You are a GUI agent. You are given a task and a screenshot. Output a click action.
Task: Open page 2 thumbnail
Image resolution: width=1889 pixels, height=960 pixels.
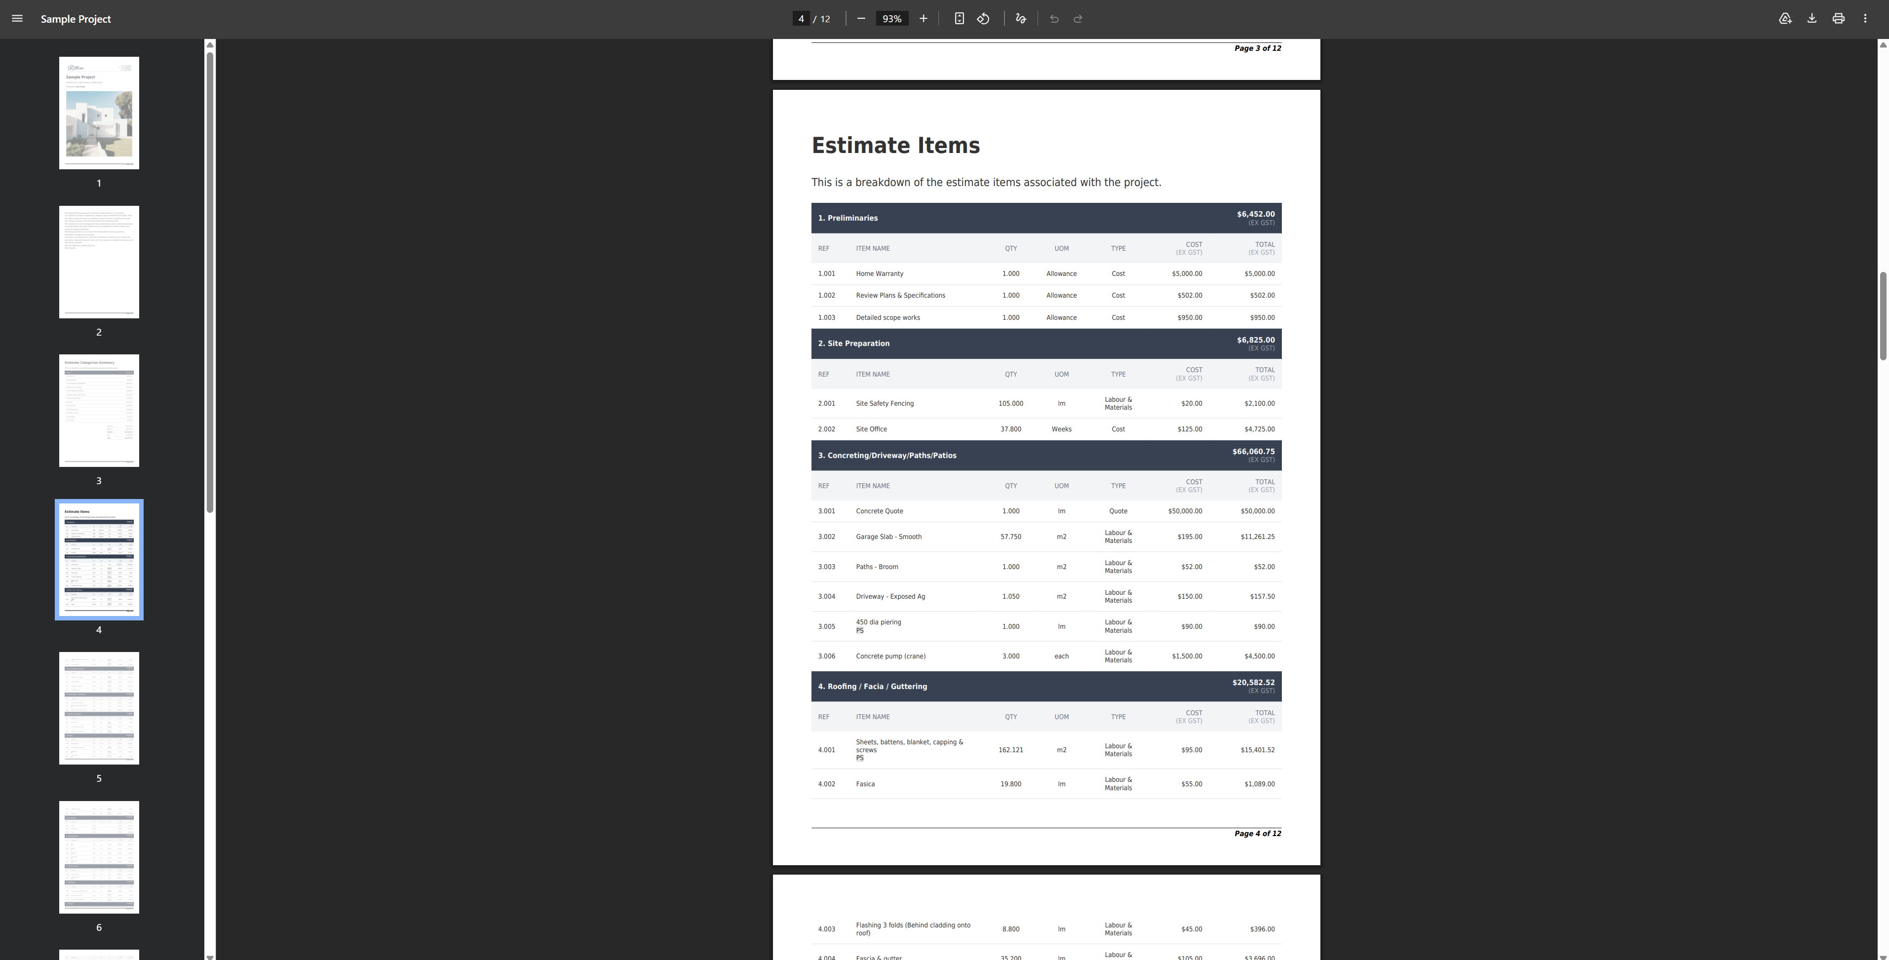tap(99, 262)
